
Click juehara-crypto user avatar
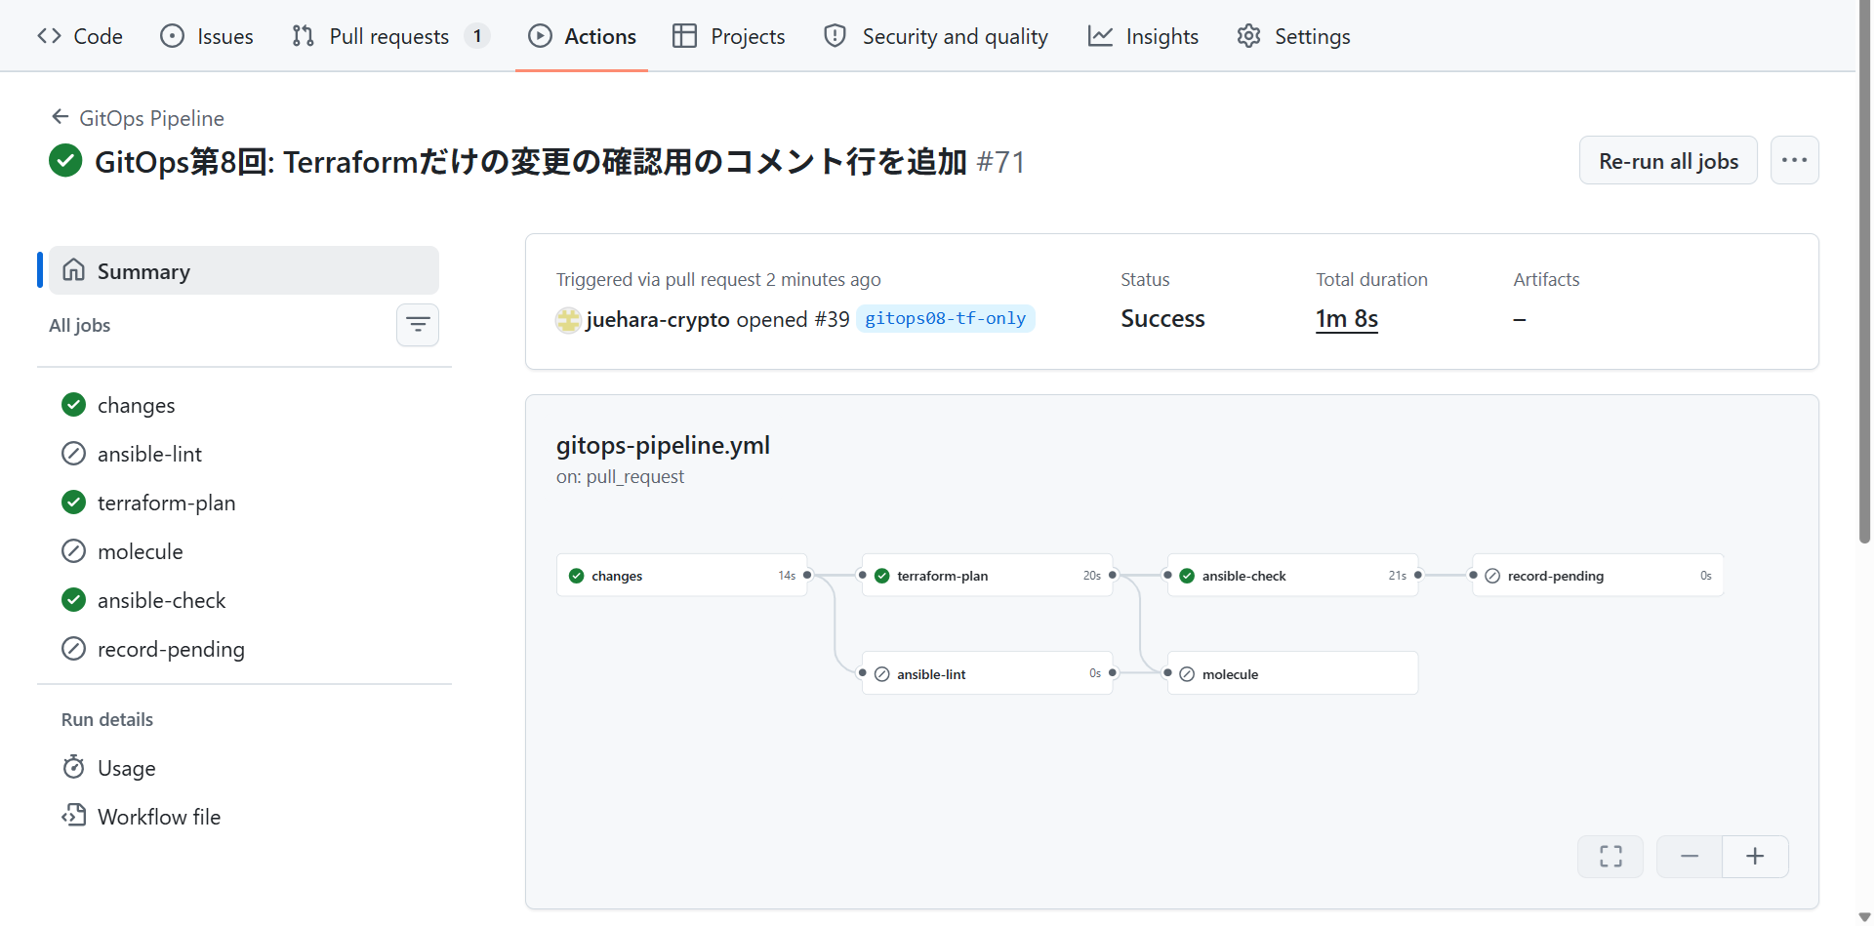click(568, 320)
